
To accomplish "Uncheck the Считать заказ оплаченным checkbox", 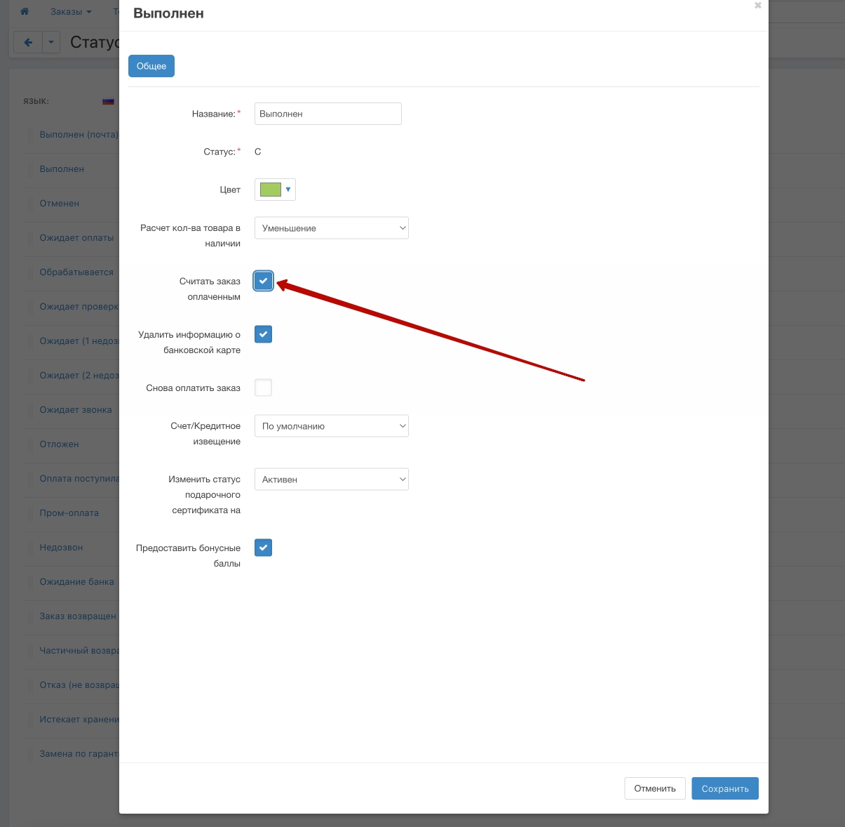I will point(263,281).
